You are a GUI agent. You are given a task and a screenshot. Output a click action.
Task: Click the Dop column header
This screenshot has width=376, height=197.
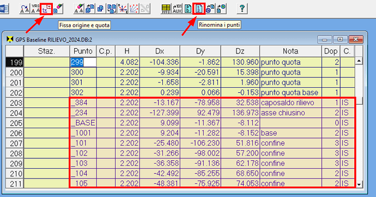click(x=331, y=51)
